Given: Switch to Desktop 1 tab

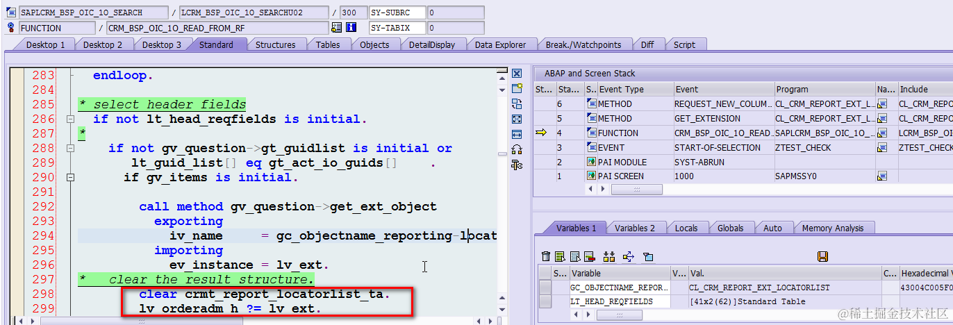Looking at the screenshot, I should point(45,44).
